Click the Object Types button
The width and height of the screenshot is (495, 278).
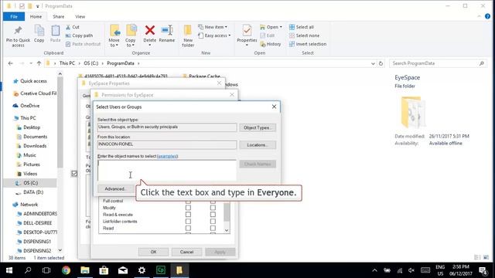258,127
